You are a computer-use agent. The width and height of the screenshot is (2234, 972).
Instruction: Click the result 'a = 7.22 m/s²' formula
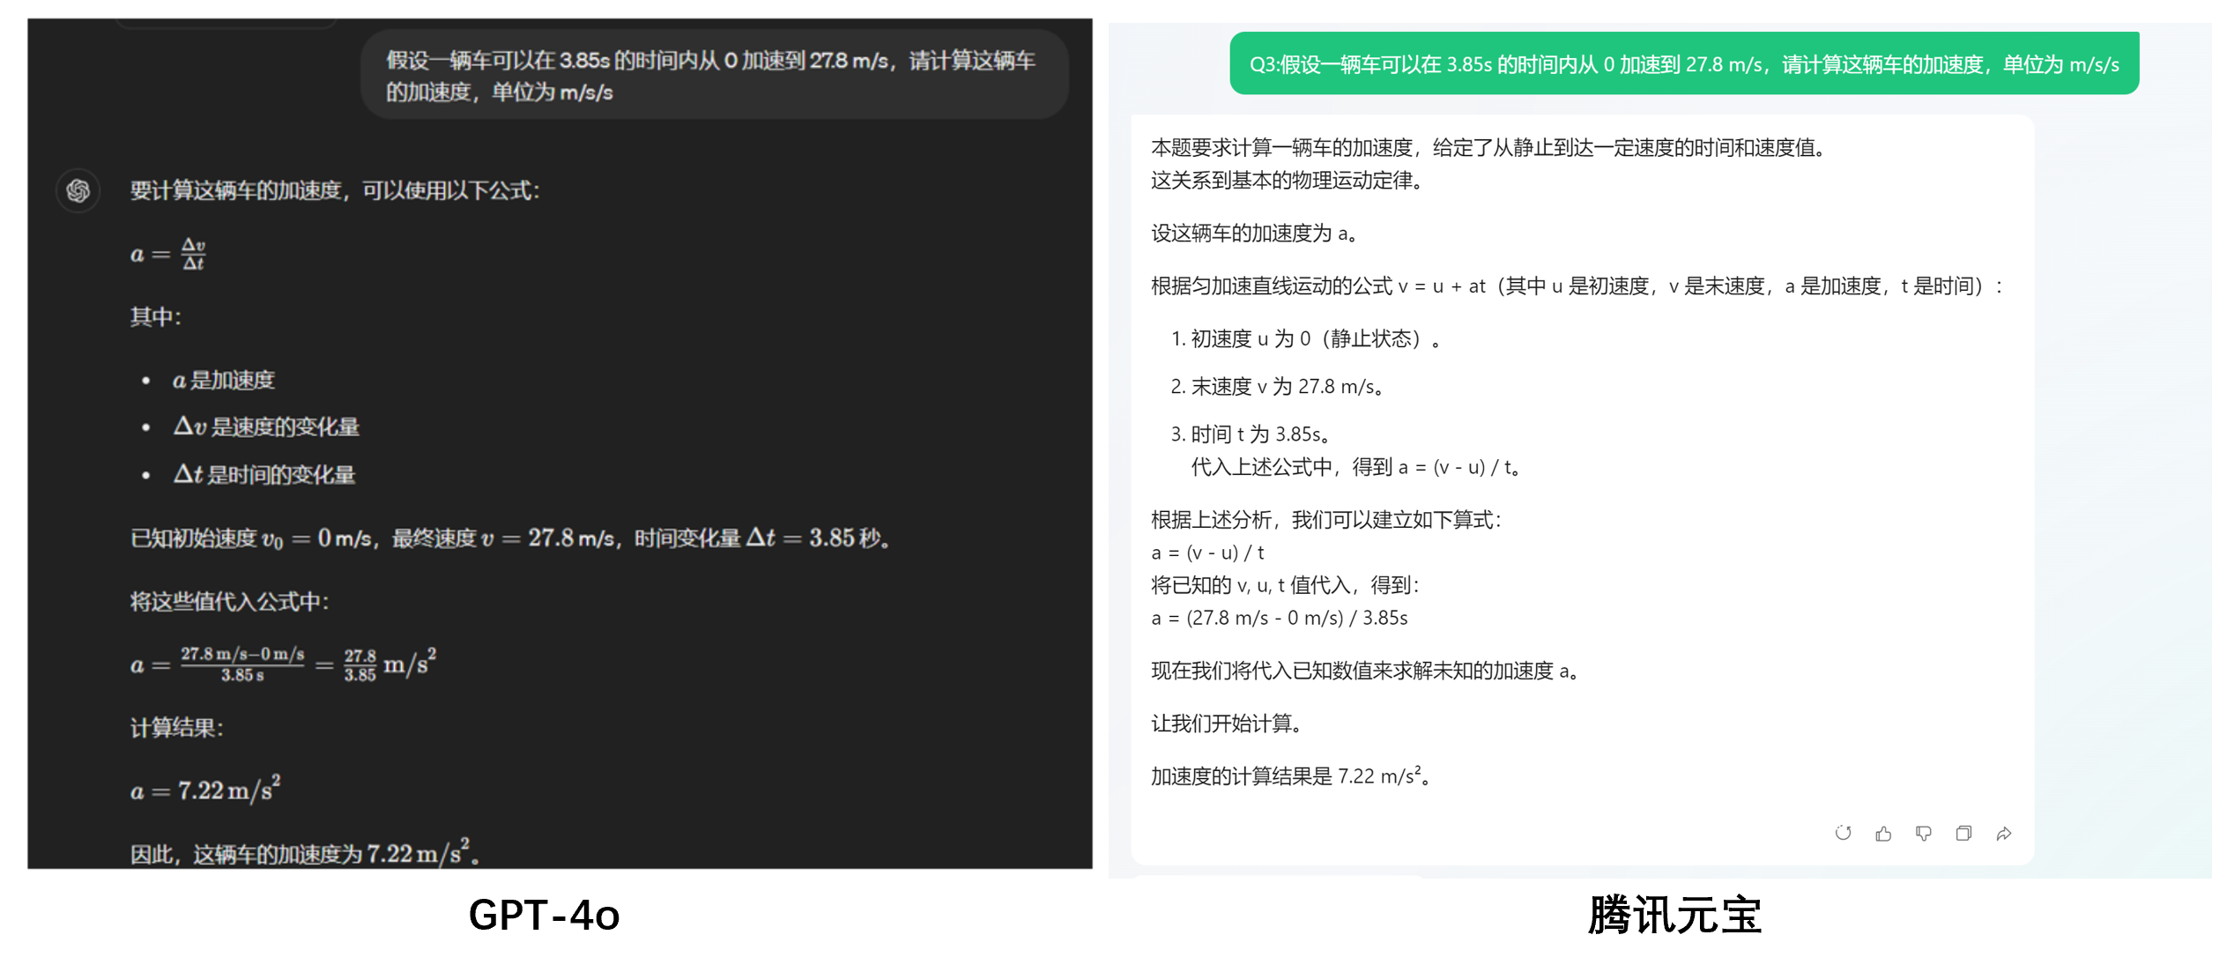tap(205, 790)
